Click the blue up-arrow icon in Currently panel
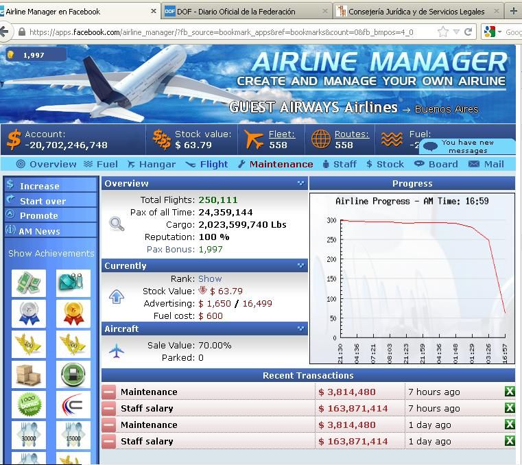Image resolution: width=522 pixels, height=465 pixels. point(117,296)
